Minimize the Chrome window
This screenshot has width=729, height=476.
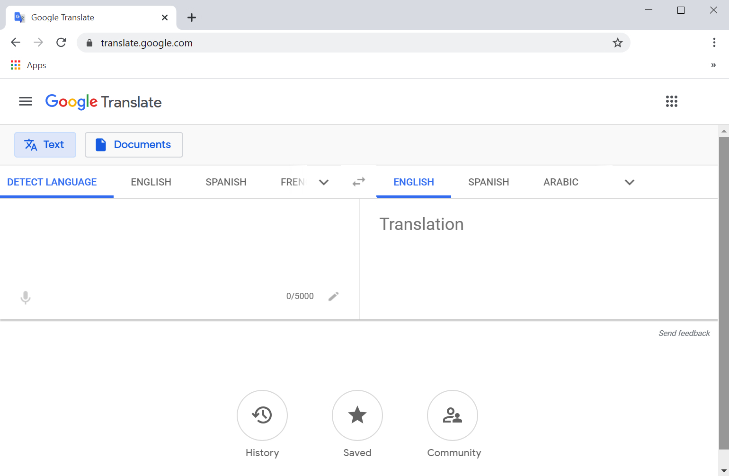point(649,10)
